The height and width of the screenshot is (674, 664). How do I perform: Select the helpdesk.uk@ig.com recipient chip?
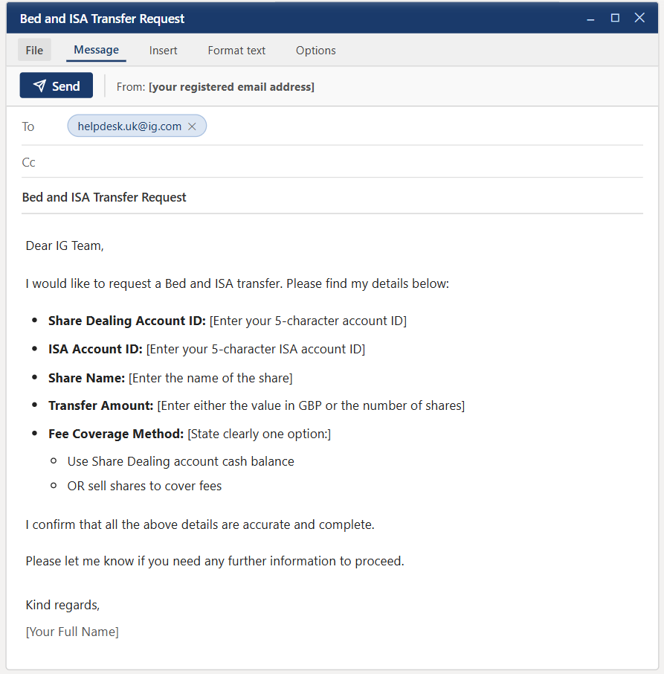point(129,126)
